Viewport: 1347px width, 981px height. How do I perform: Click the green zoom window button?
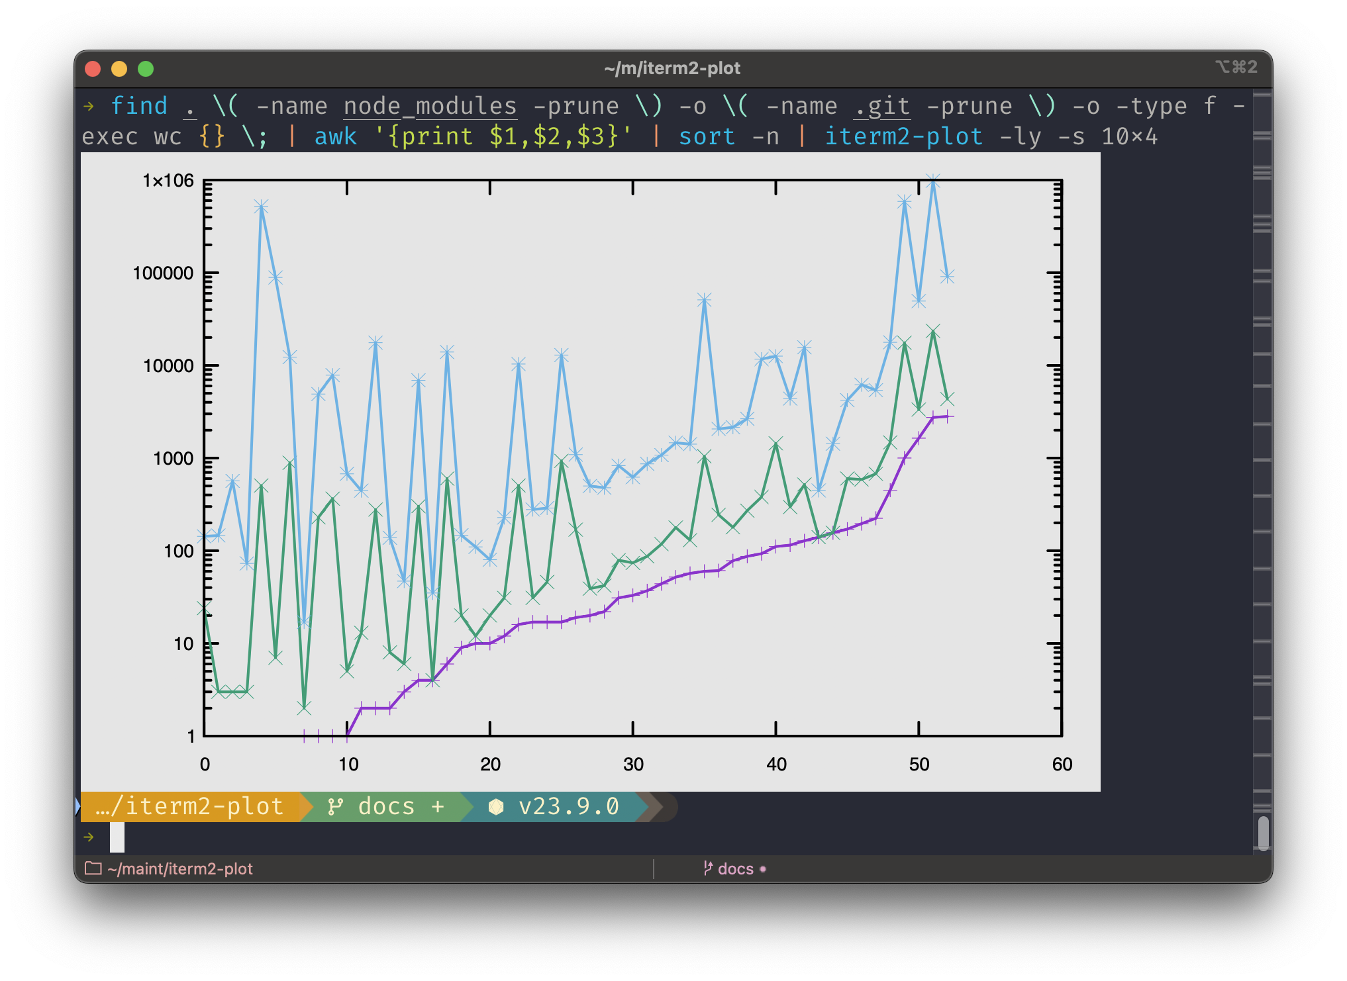tap(146, 69)
